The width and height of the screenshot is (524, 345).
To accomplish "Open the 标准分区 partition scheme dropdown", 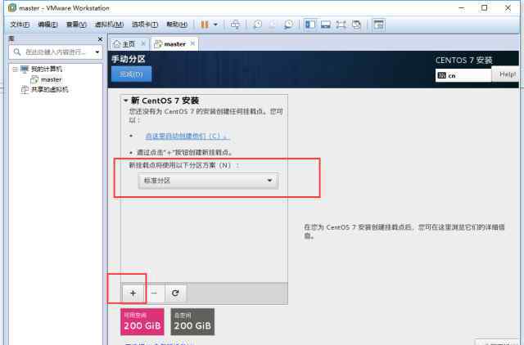I will [208, 181].
